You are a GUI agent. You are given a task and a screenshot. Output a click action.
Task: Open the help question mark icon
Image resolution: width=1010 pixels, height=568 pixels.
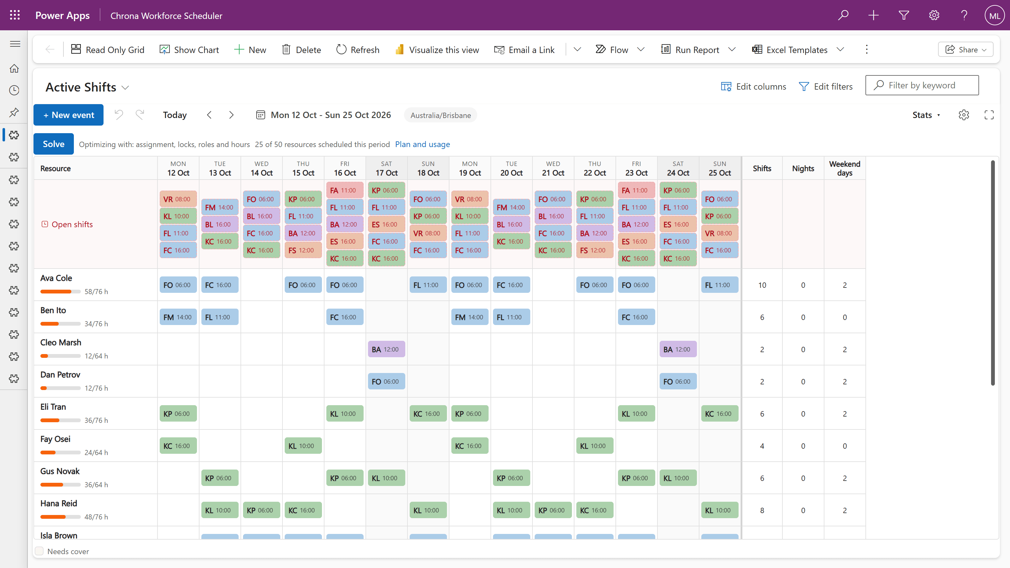[x=964, y=15]
